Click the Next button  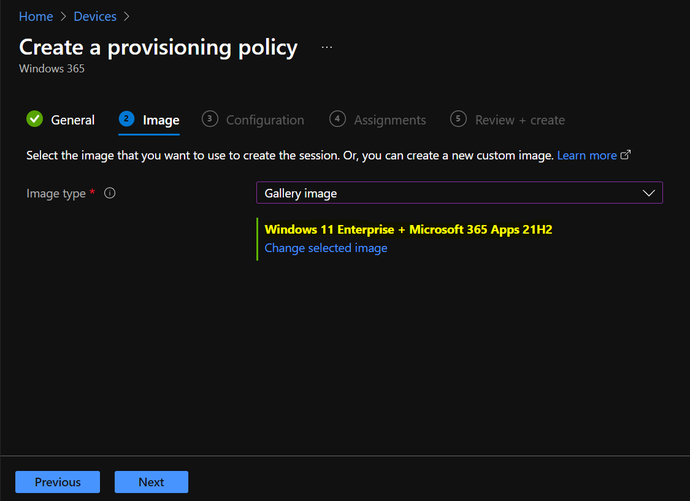[151, 482]
